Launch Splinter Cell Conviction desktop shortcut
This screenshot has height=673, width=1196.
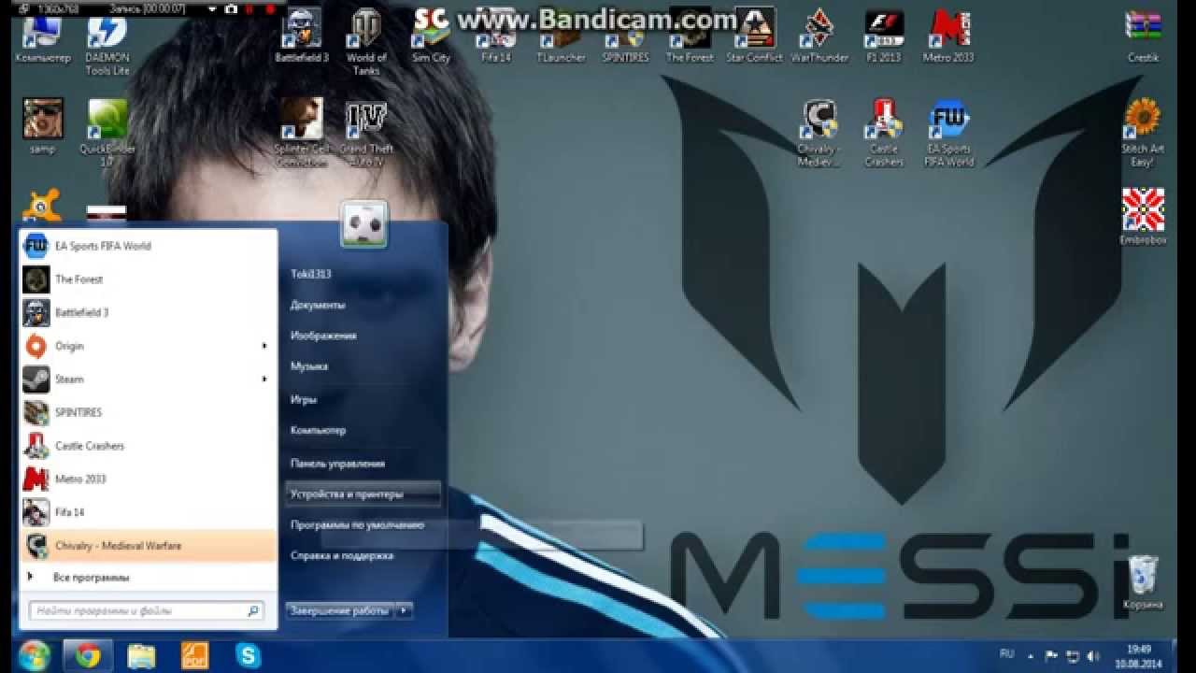pos(302,133)
